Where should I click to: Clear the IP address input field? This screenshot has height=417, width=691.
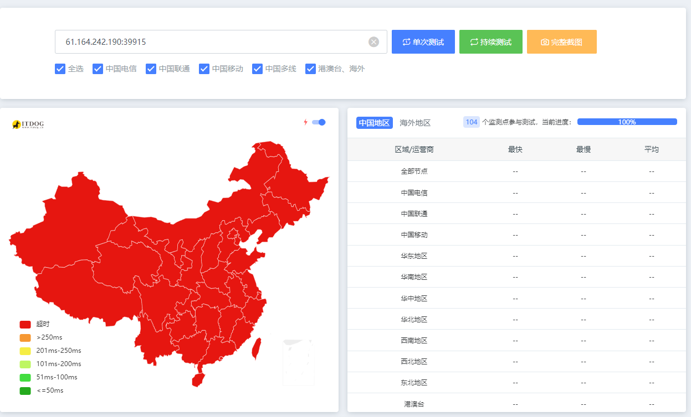click(x=374, y=42)
